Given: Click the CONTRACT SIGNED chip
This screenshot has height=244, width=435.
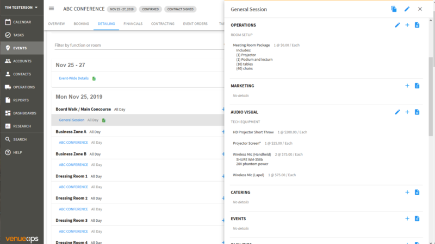Looking at the screenshot, I should [181, 9].
